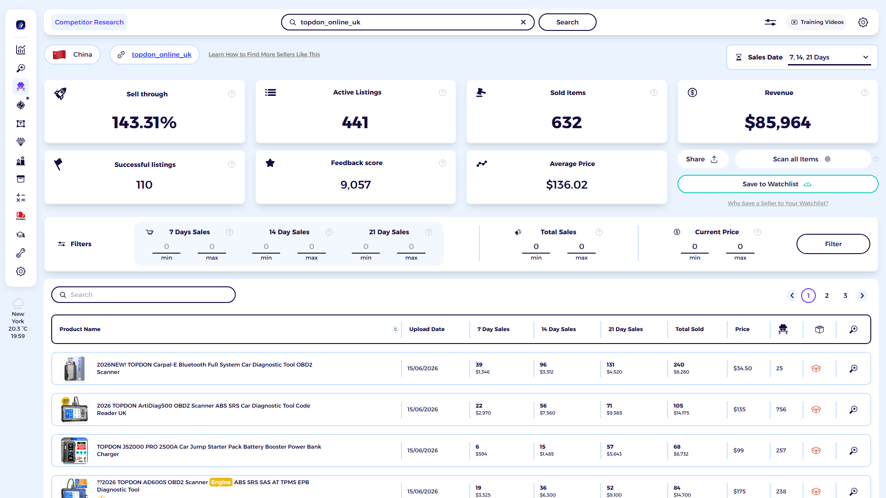Open page 2 of the results
Viewport: 886px width, 498px height.
[x=827, y=296]
